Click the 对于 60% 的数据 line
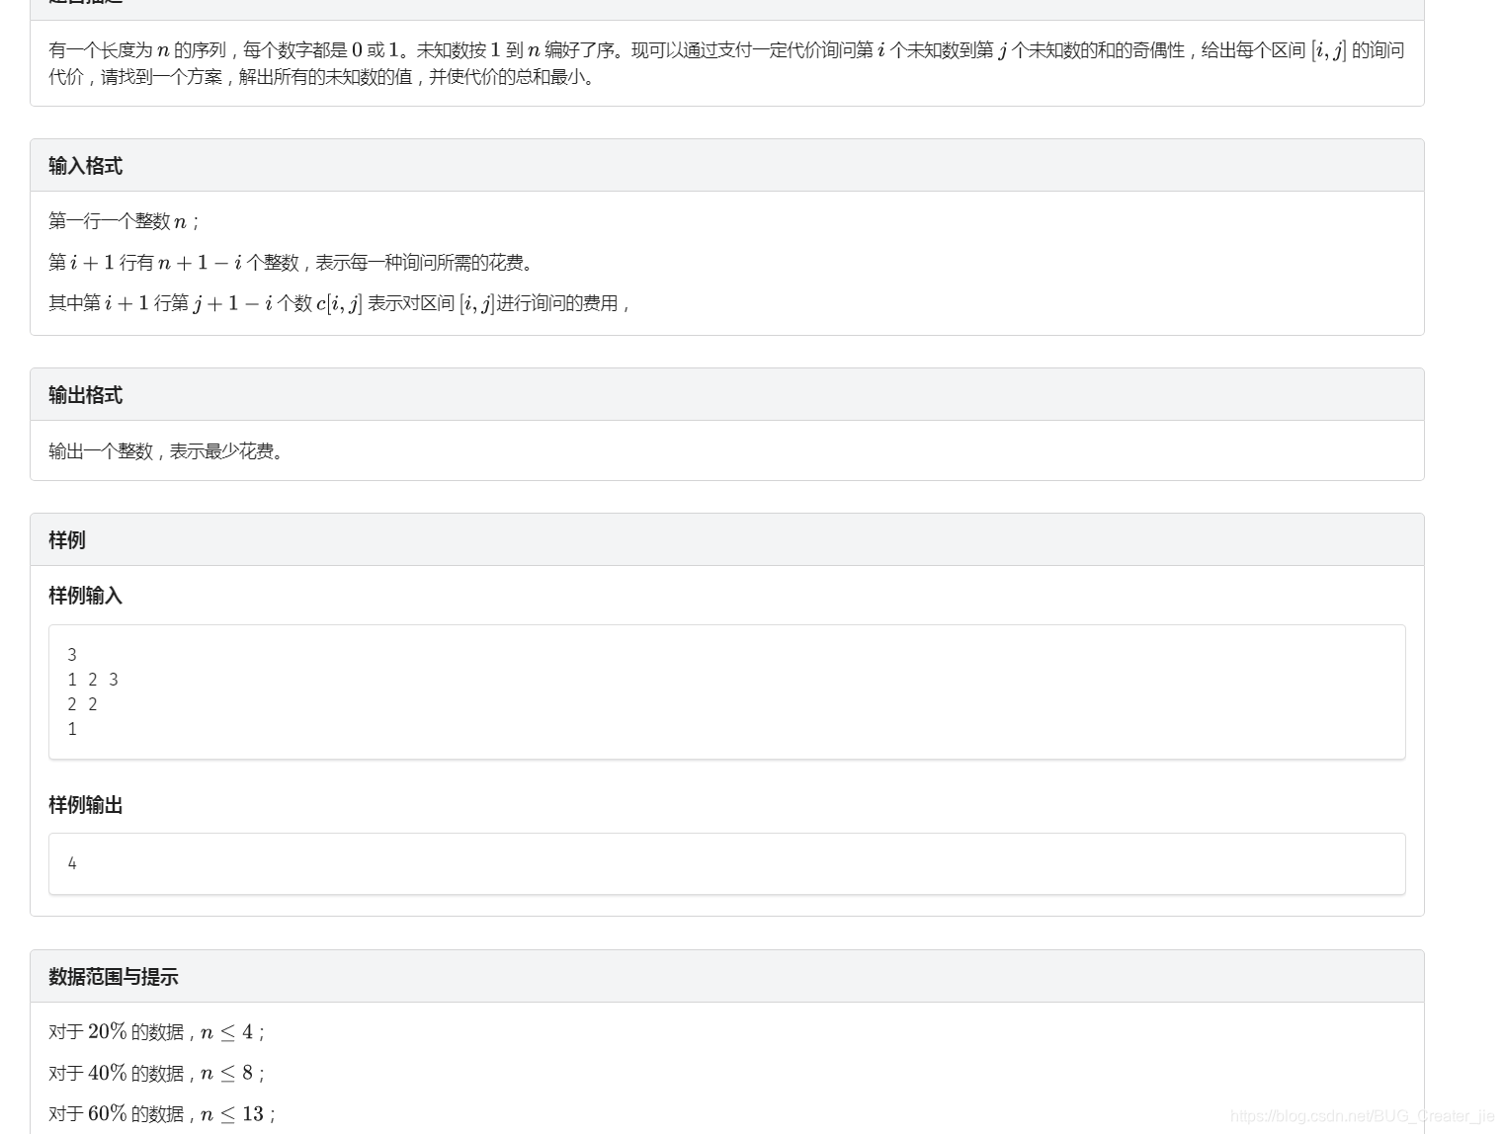The width and height of the screenshot is (1504, 1134). pyautogui.click(x=161, y=1113)
